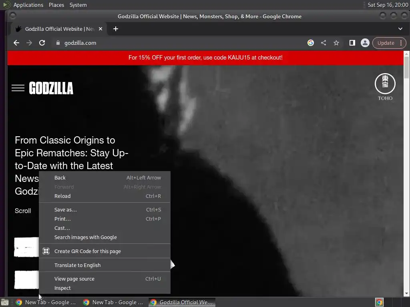Select the Godzilla Official Website tab
The width and height of the screenshot is (410, 307).
point(59,29)
